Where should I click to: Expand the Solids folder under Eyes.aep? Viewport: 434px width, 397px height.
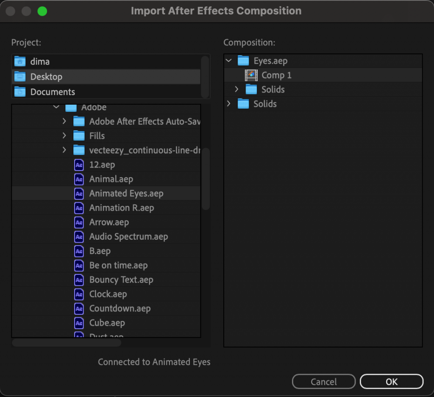coord(236,89)
